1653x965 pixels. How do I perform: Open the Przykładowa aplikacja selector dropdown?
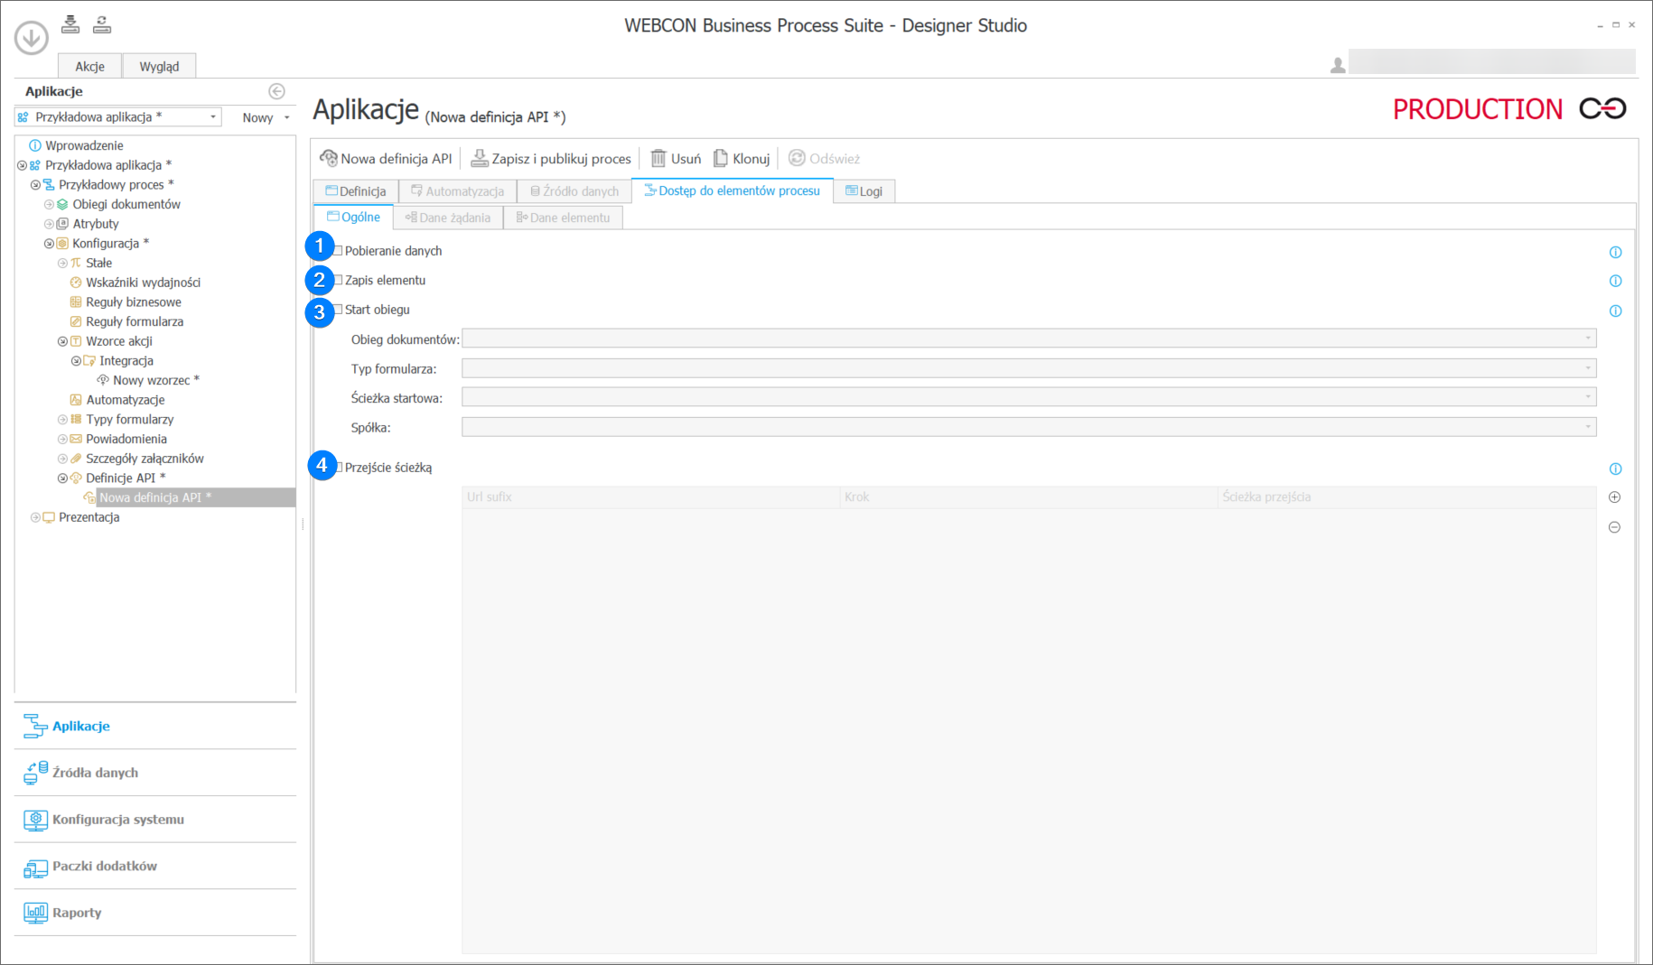point(213,117)
